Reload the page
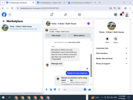Viewport: 133px width, 100px height. coord(12,8)
